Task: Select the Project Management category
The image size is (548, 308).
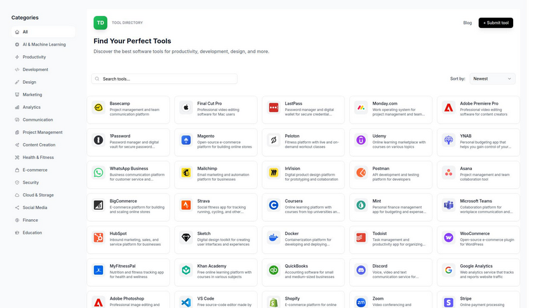Action: pyautogui.click(x=43, y=132)
